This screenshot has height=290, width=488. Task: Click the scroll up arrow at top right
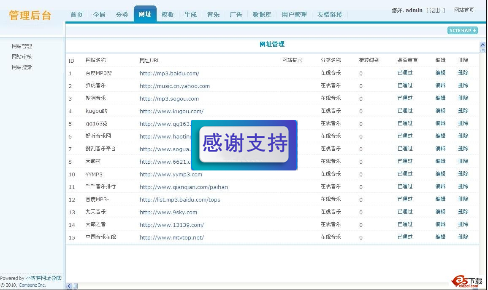483,45
